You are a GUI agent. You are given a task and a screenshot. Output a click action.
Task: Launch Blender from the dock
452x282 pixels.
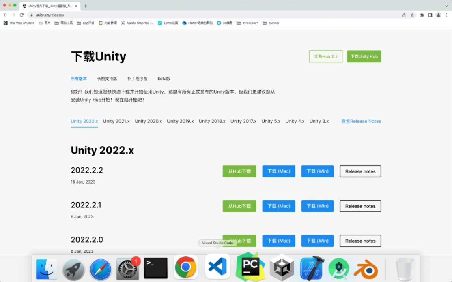tap(366, 268)
